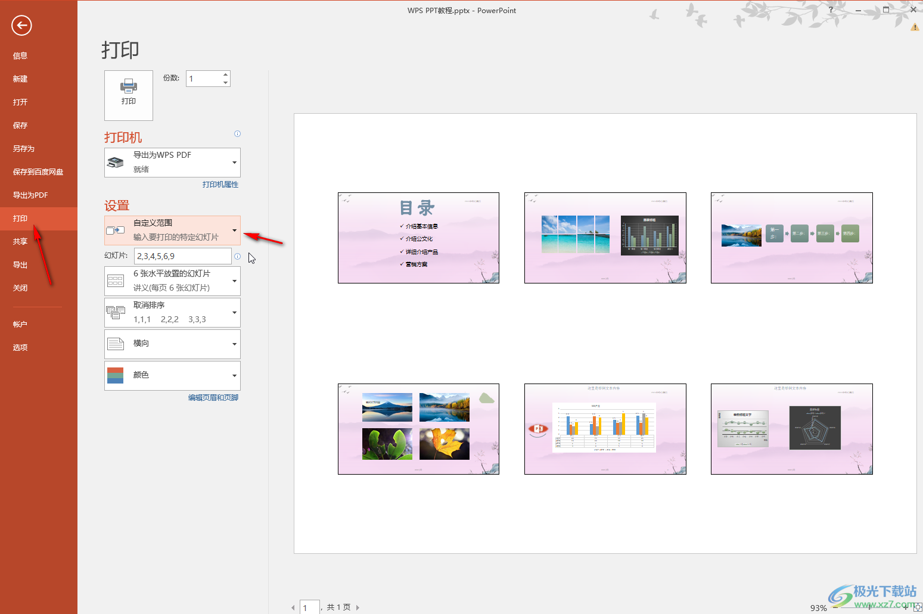Click the current page number box

[x=310, y=607]
